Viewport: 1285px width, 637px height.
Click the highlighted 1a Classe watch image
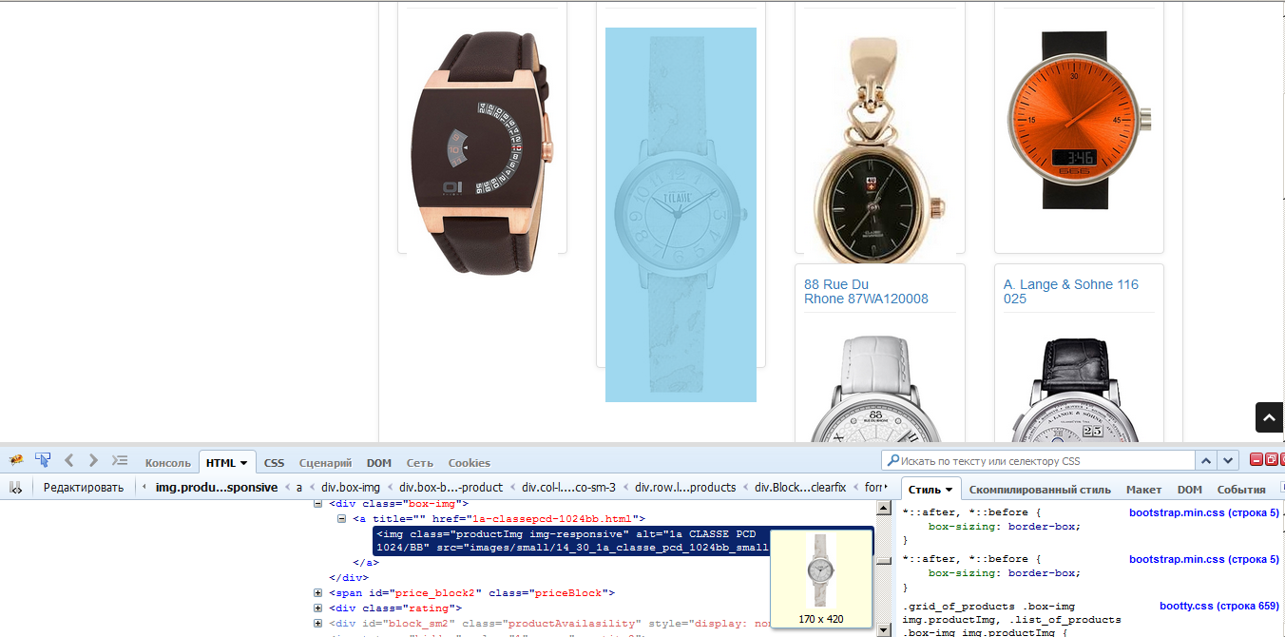681,214
